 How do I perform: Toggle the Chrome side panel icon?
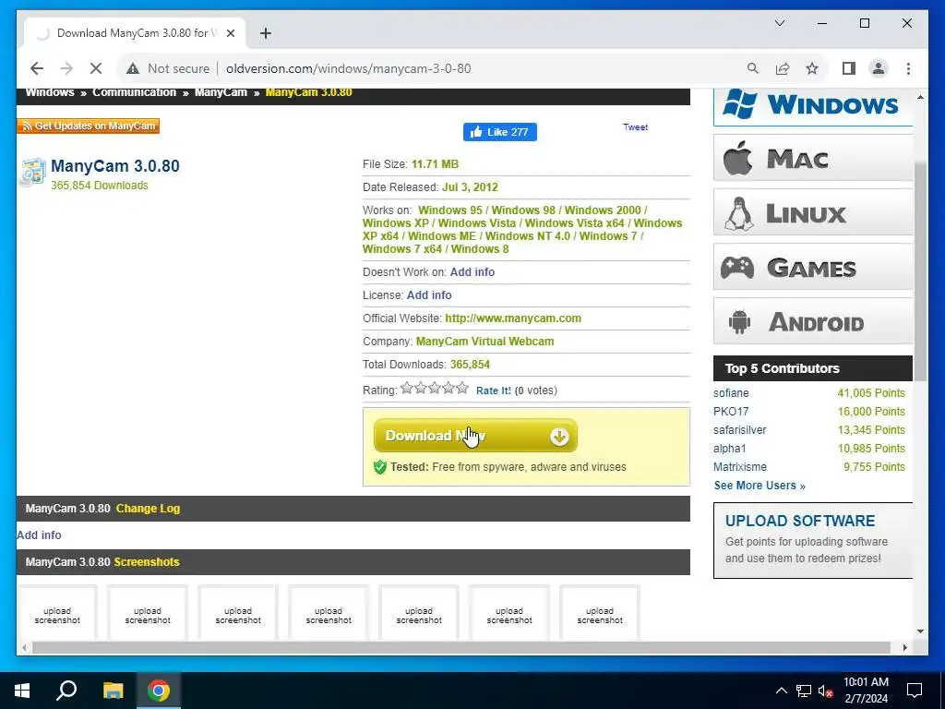(x=849, y=68)
